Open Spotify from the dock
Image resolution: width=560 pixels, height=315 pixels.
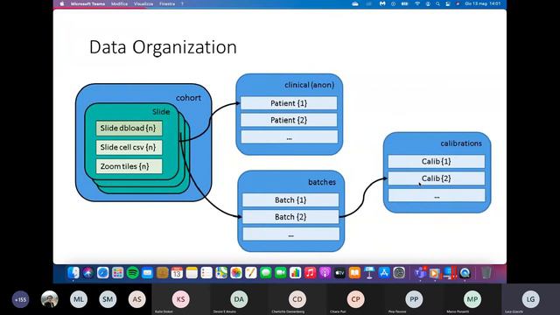coord(132,273)
